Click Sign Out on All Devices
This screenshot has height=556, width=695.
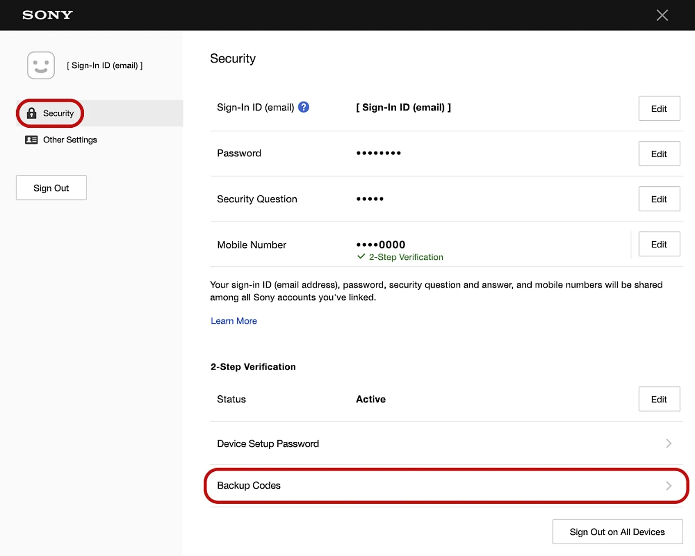pos(617,532)
